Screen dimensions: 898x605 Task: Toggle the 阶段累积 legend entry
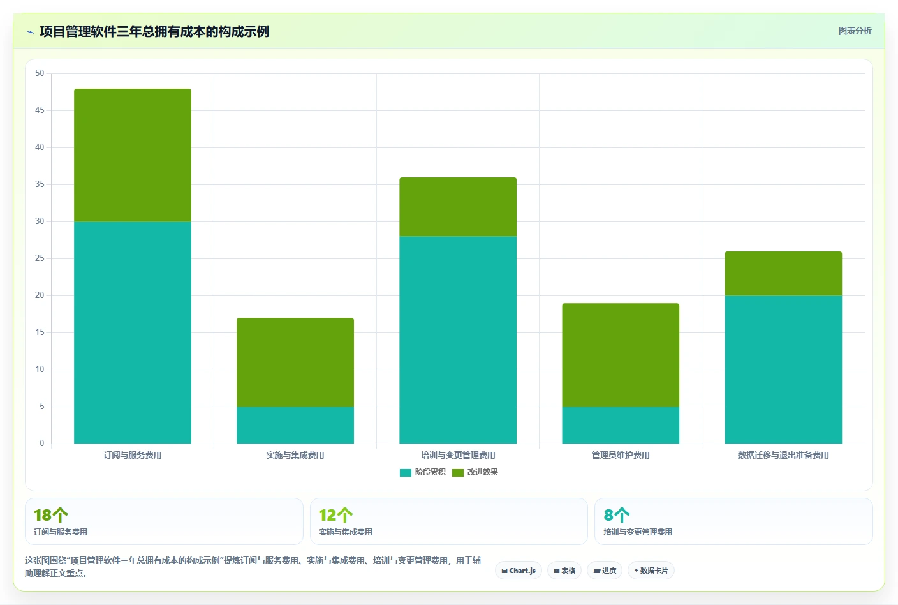point(422,472)
